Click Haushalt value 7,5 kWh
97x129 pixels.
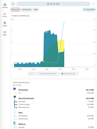[91, 102]
